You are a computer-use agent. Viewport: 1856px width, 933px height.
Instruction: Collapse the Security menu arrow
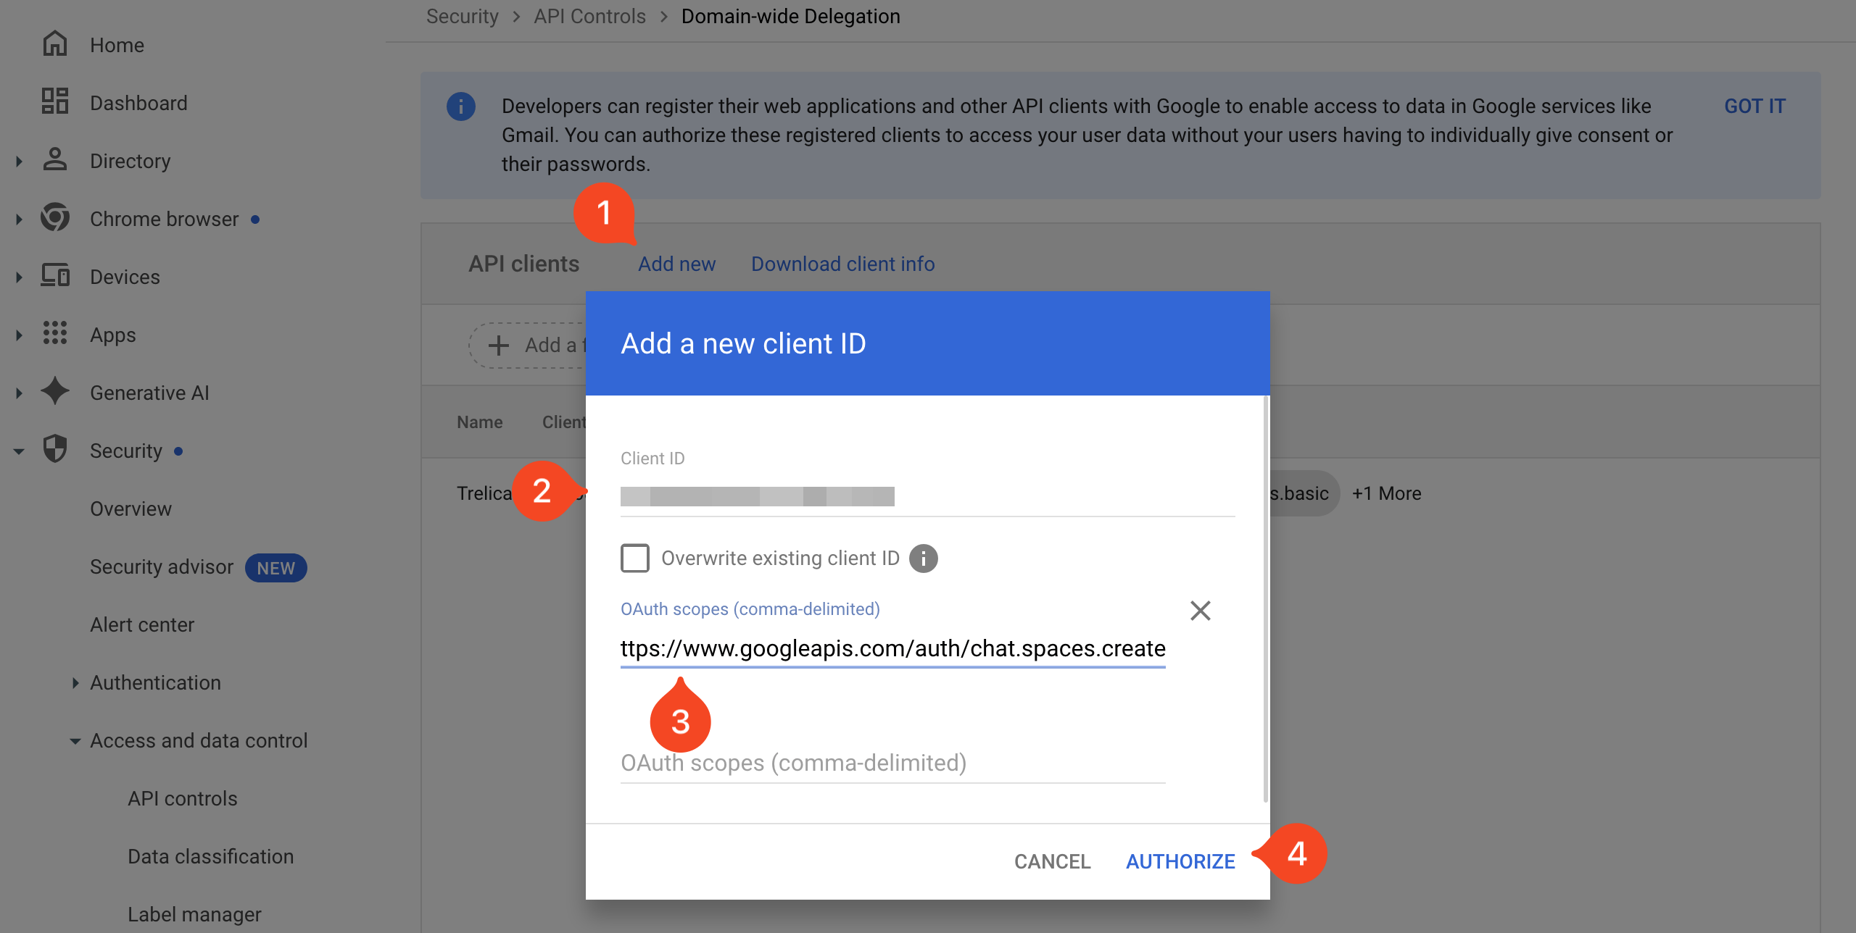point(20,451)
